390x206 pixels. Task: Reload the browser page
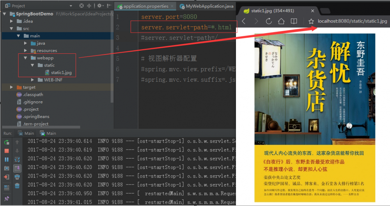[269, 21]
